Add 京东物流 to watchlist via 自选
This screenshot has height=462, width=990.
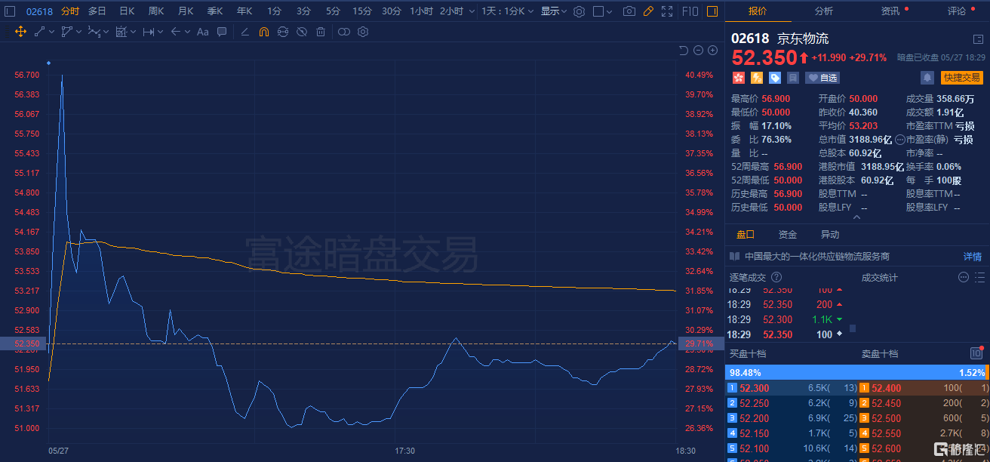pyautogui.click(x=822, y=77)
